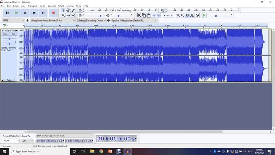Click the Play-at-Speed green play button
The width and height of the screenshot is (275, 155).
(204, 15)
